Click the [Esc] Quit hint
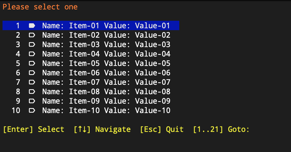 point(162,129)
